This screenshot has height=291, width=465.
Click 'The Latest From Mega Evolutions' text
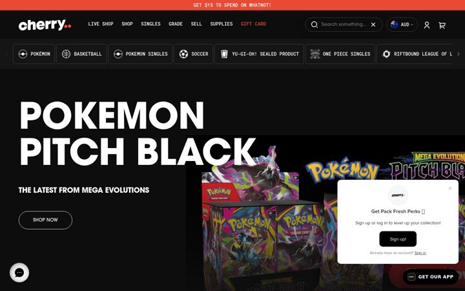tap(84, 190)
